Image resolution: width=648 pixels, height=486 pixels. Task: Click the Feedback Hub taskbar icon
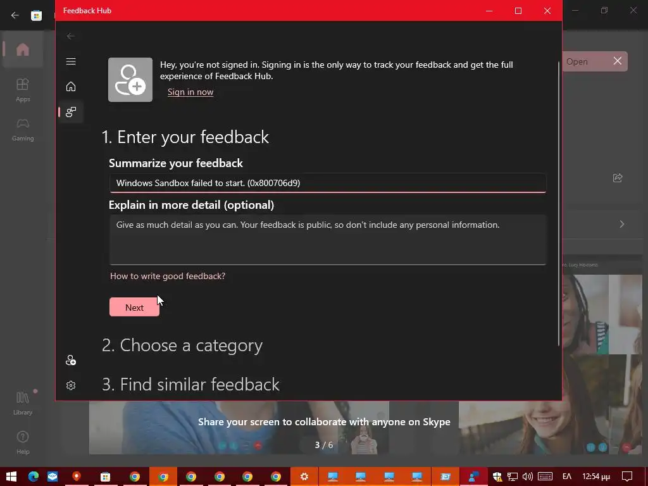[x=473, y=477]
